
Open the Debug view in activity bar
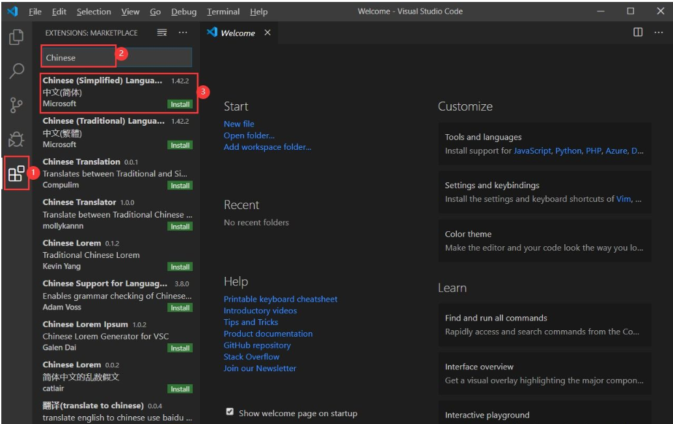16,139
